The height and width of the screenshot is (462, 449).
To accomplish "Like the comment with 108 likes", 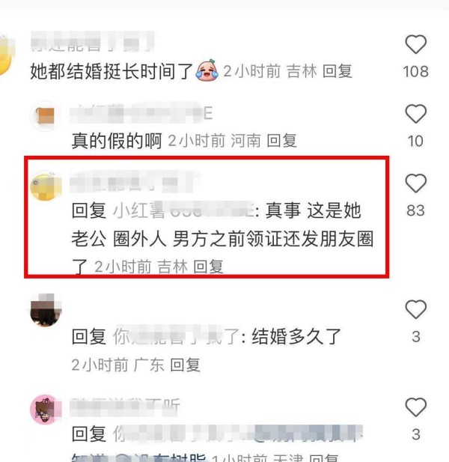I will tap(416, 44).
